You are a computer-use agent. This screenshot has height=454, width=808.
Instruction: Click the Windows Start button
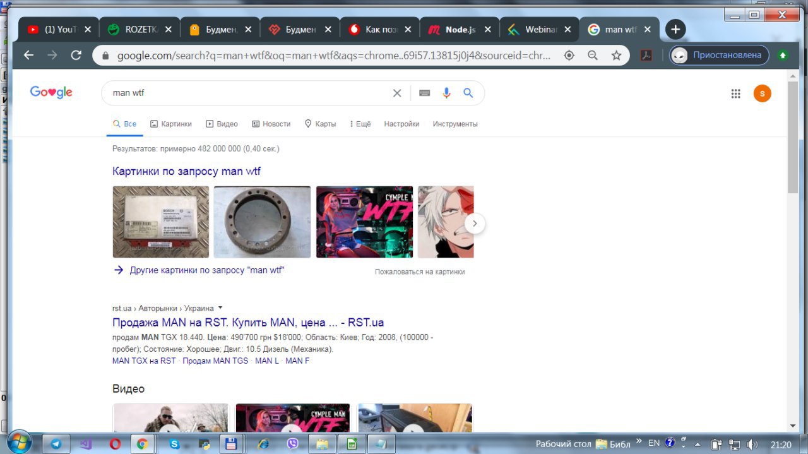coord(19,442)
